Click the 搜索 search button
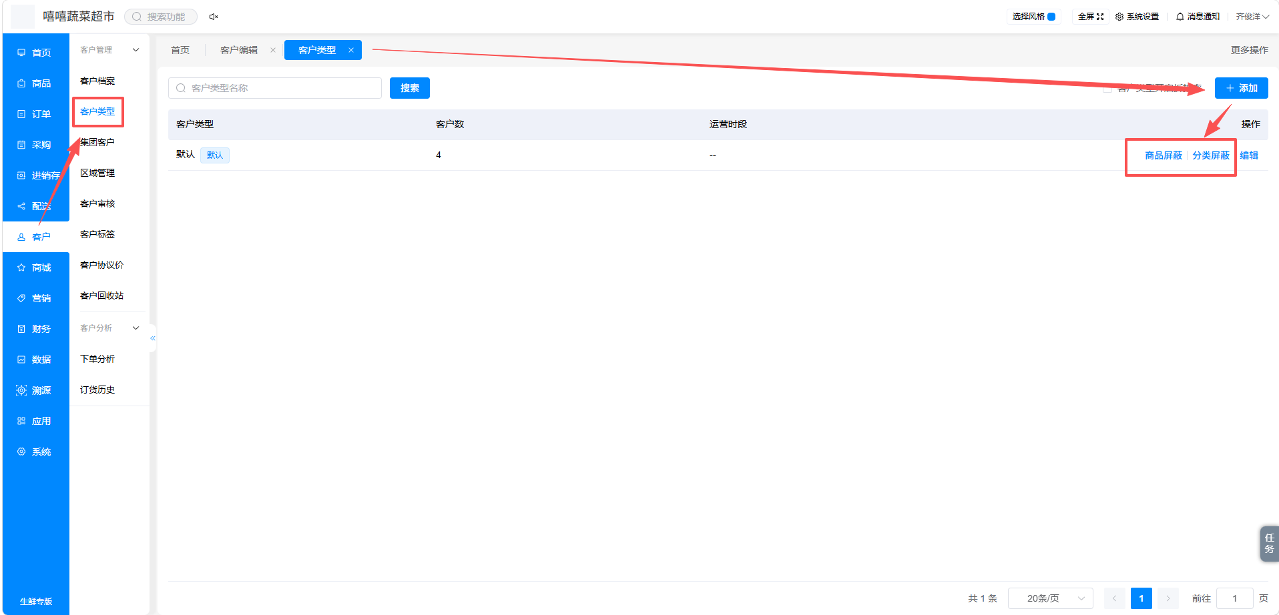The image size is (1279, 615). 410,88
